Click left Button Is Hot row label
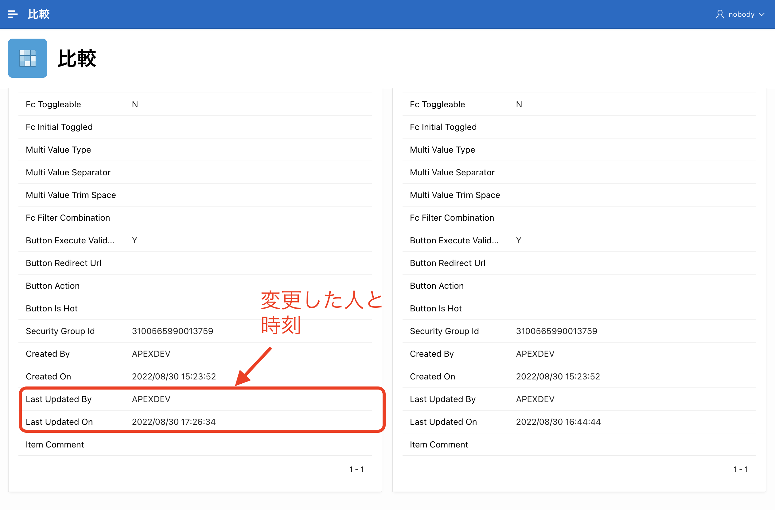 coord(52,308)
